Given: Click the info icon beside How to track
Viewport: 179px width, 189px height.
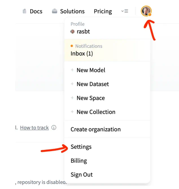Looking at the screenshot, I should (x=54, y=128).
